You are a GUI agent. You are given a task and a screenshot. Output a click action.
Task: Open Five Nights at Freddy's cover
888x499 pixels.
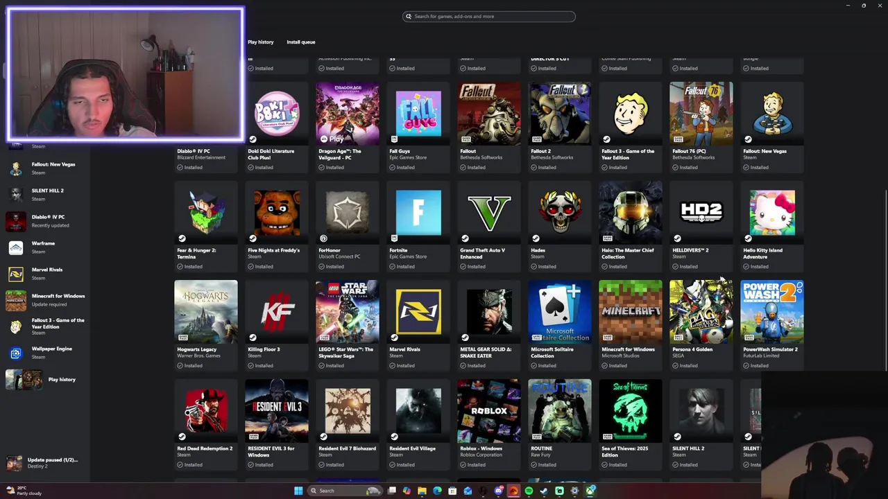277,213
